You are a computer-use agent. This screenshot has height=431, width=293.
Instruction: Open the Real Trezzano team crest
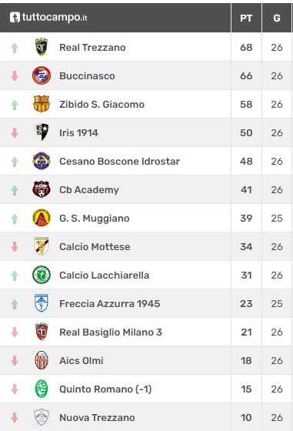42,47
